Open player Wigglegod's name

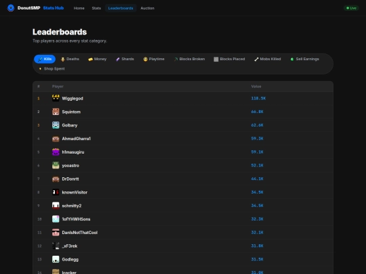pos(73,98)
